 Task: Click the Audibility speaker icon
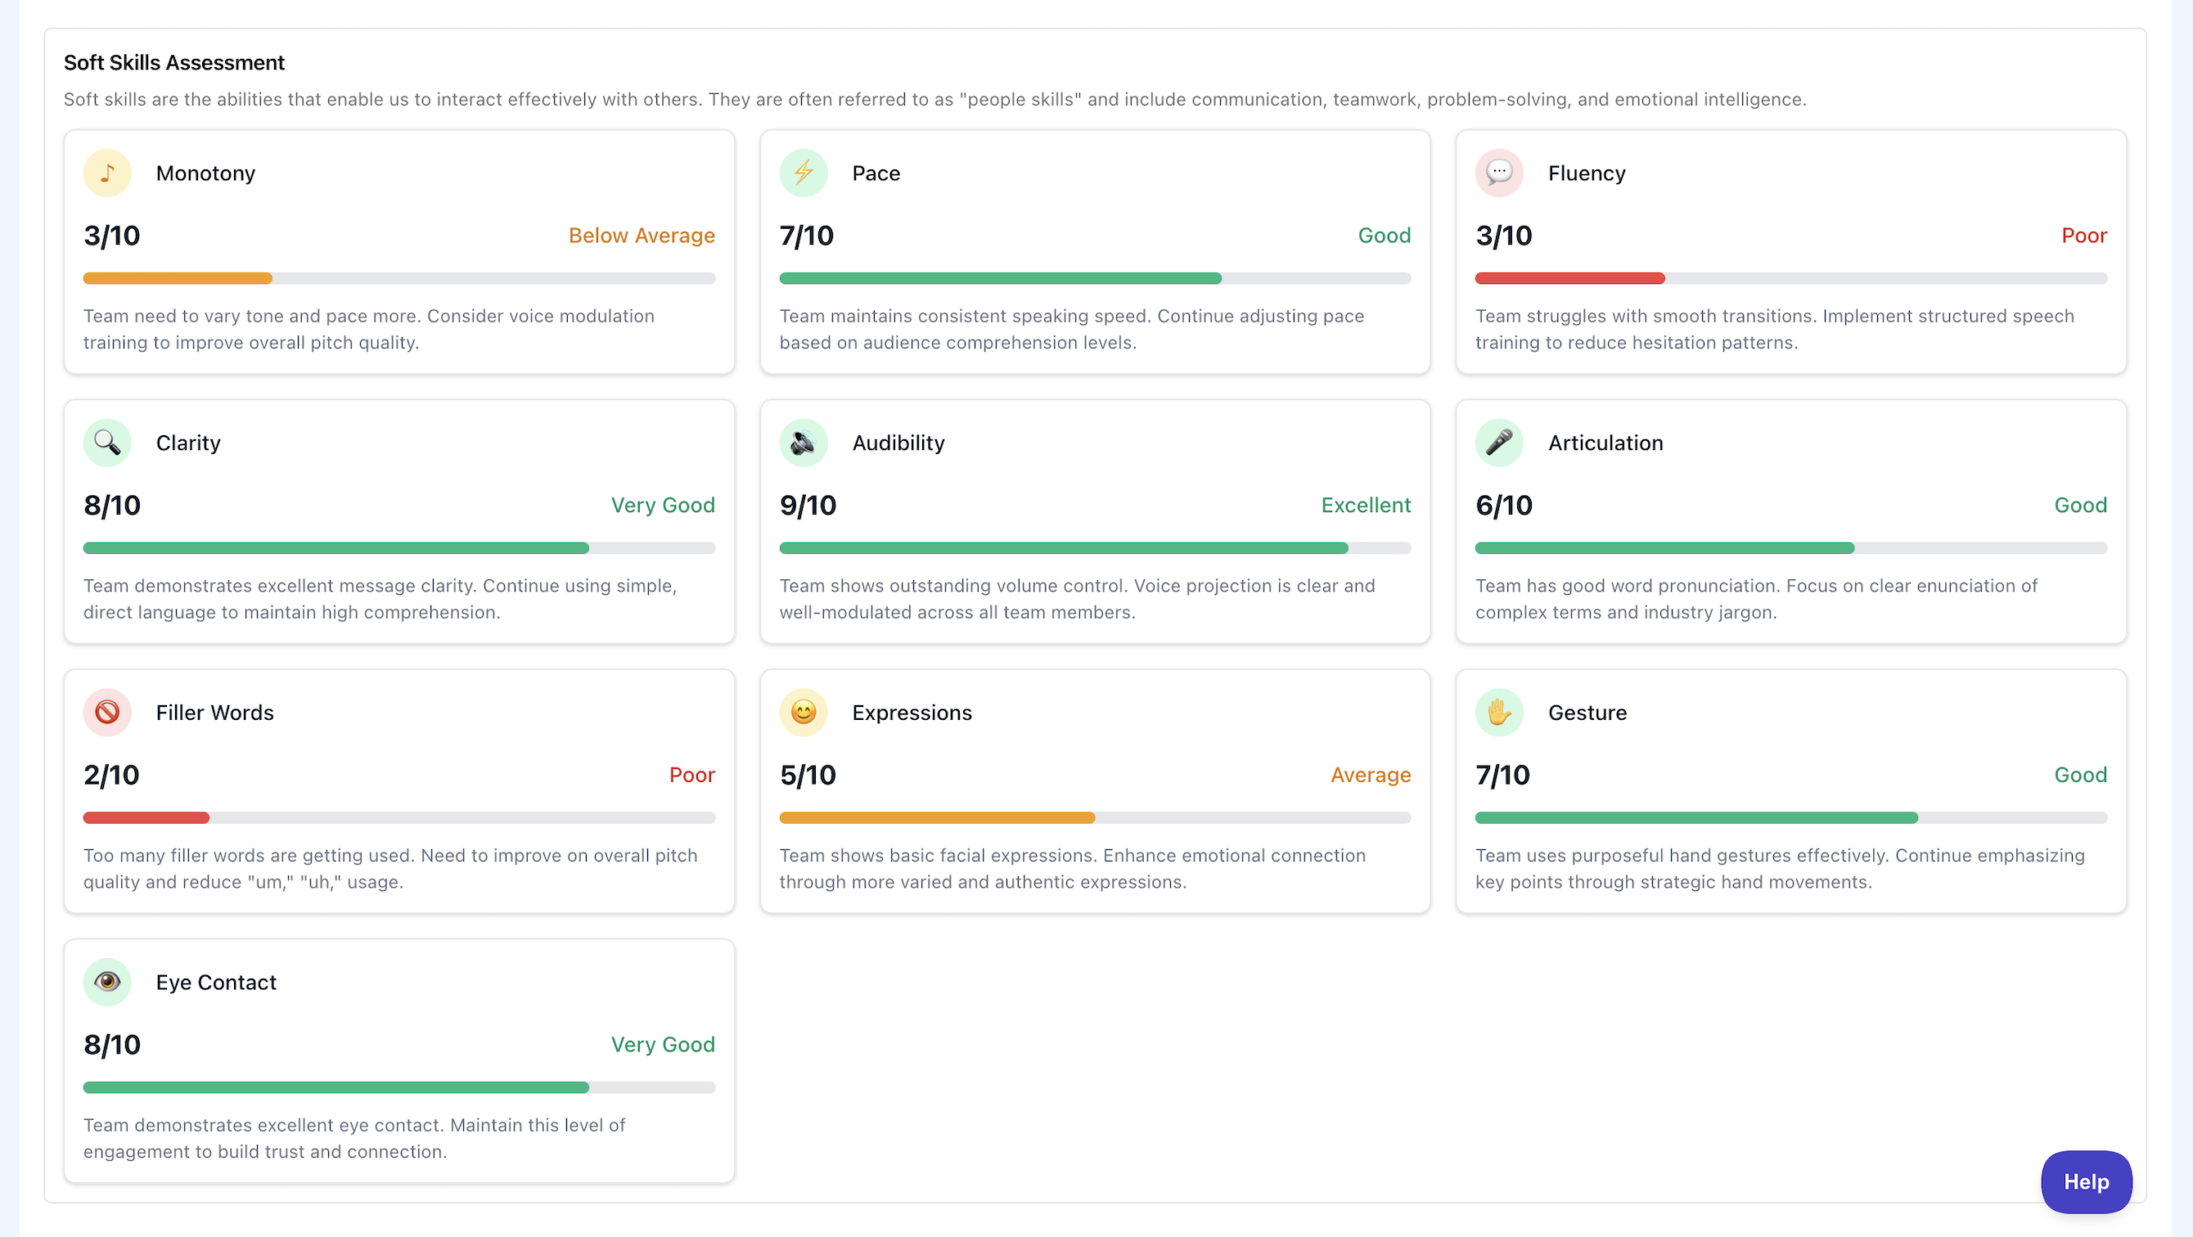pos(803,443)
